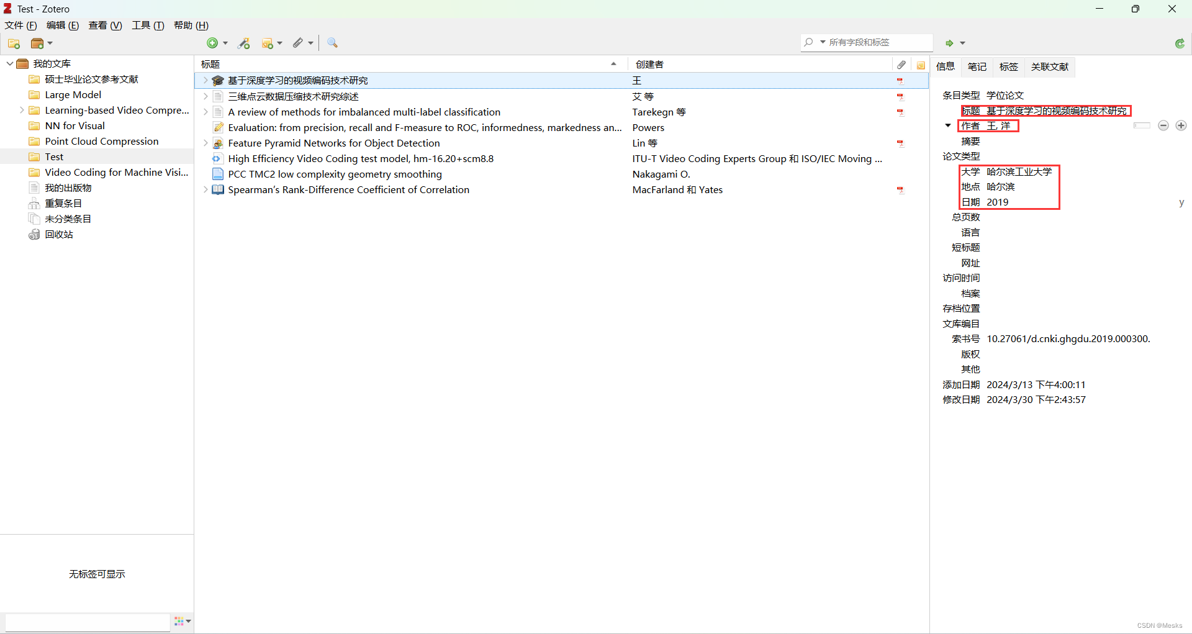Sort by the 标题 column header
This screenshot has width=1192, height=634.
[x=410, y=65]
